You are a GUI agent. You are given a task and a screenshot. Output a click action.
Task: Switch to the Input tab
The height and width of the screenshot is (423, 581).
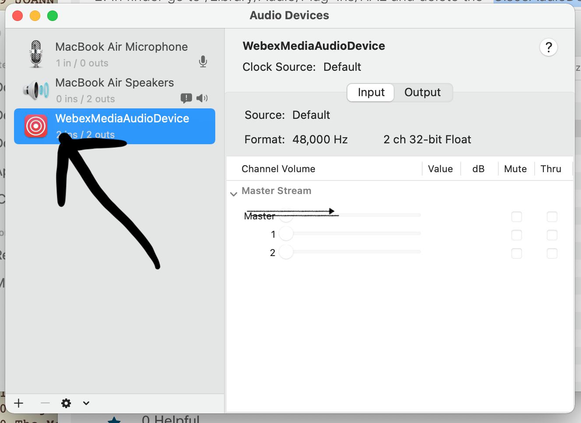371,92
